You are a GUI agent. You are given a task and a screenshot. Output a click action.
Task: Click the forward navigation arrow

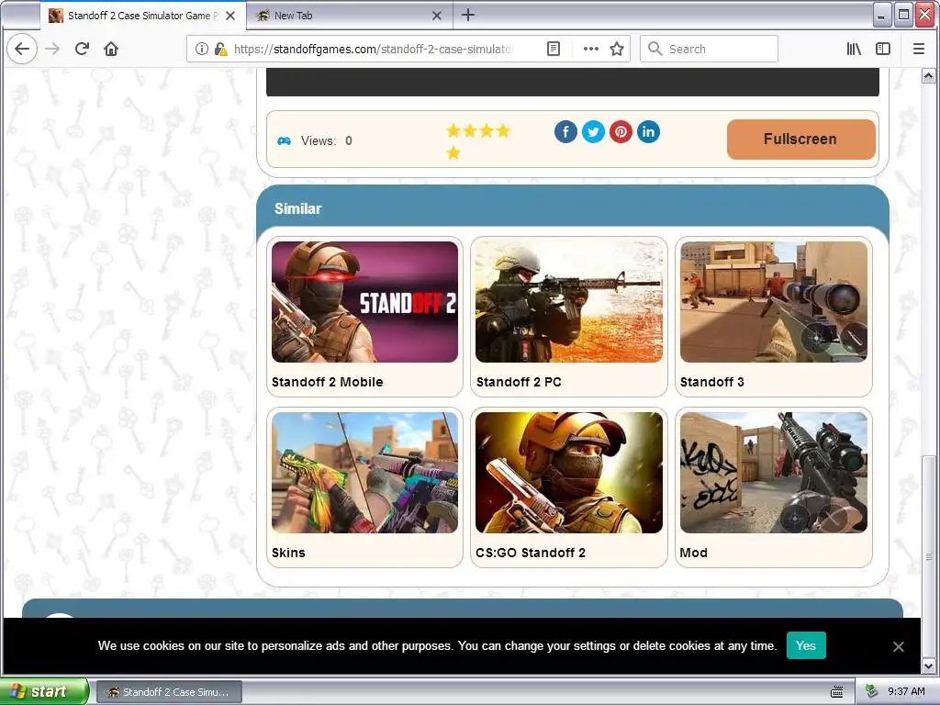point(52,49)
